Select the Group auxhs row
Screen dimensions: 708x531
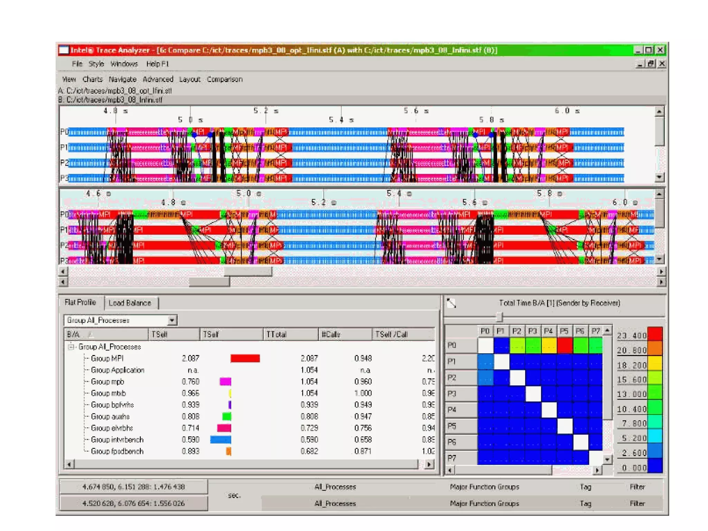pyautogui.click(x=250, y=417)
